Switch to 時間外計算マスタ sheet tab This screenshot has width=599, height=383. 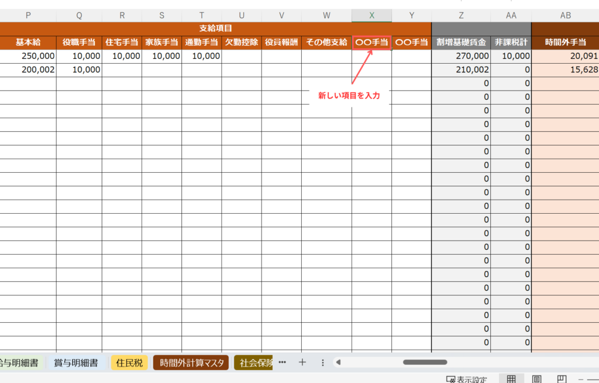point(192,363)
